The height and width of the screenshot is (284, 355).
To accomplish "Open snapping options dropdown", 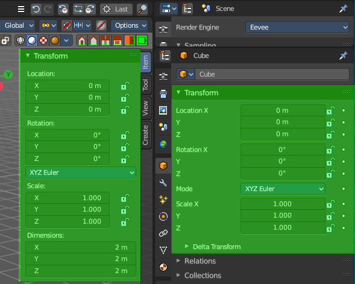I will click(82, 25).
